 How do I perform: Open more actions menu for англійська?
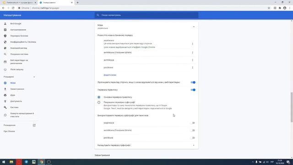click(192, 60)
